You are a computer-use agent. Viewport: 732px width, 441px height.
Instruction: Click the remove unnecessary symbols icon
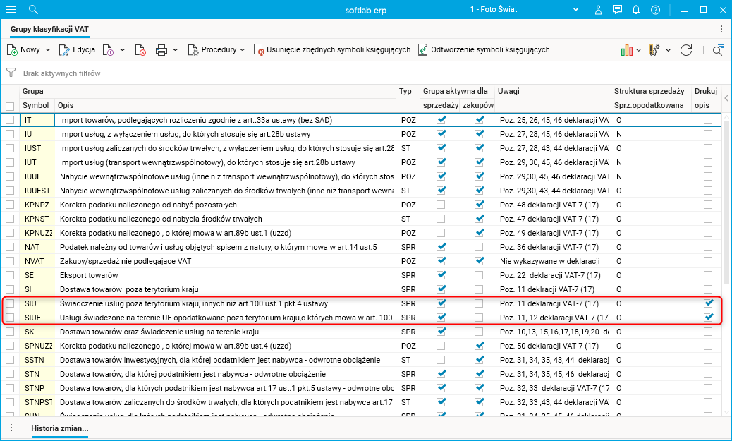point(259,50)
